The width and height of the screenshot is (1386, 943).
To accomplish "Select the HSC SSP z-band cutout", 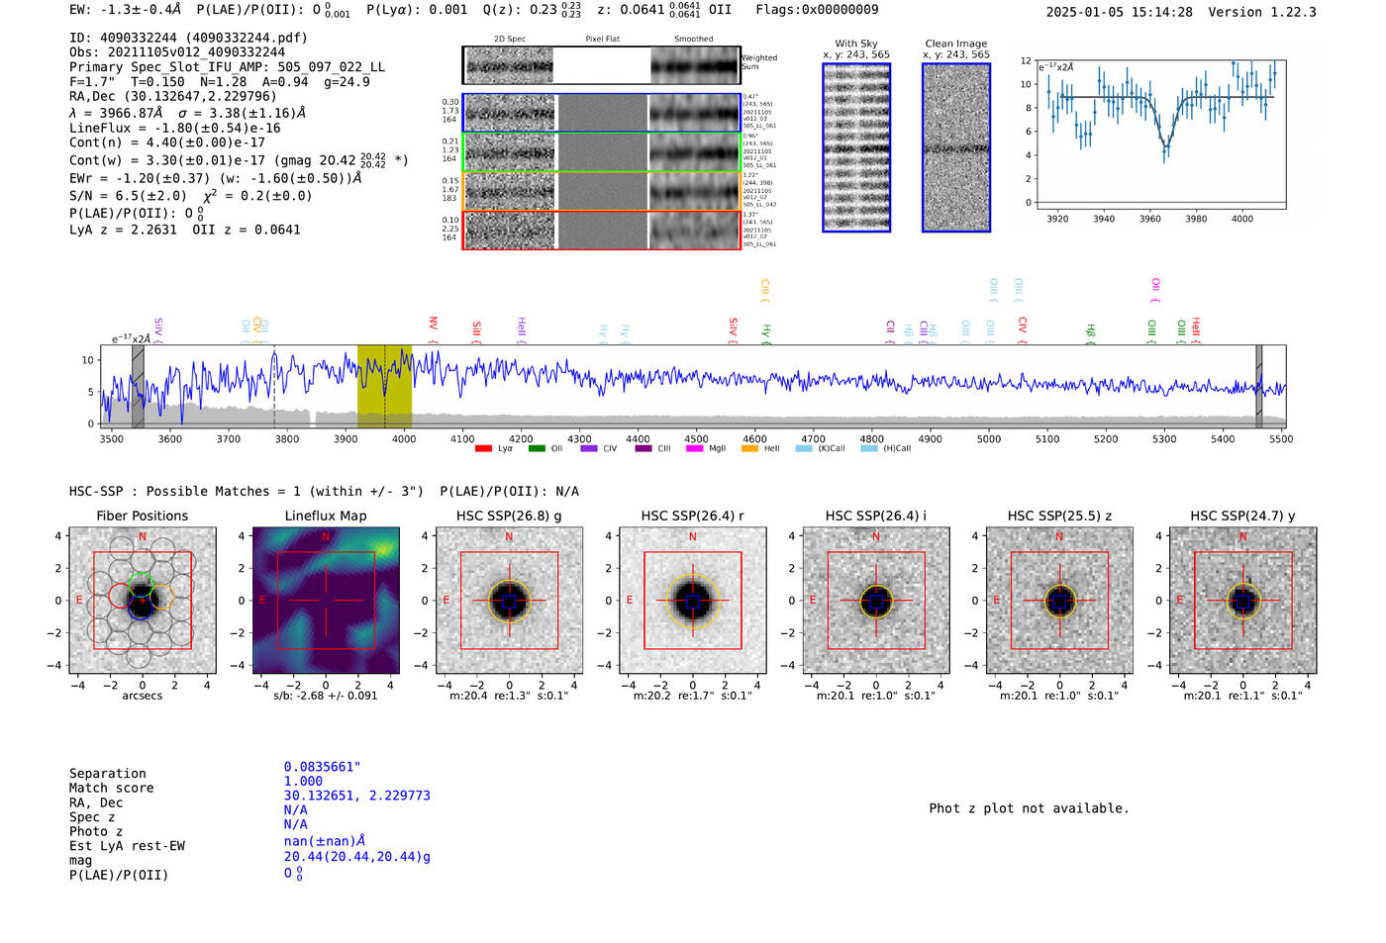I will [x=1059, y=601].
